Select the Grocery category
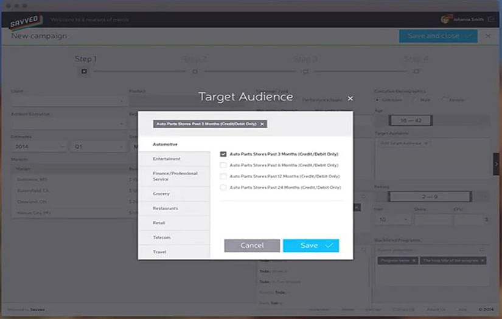 [x=161, y=194]
